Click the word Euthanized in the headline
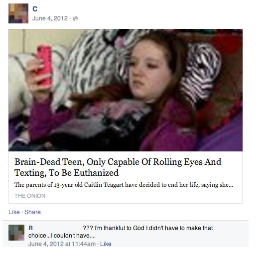 point(96,173)
